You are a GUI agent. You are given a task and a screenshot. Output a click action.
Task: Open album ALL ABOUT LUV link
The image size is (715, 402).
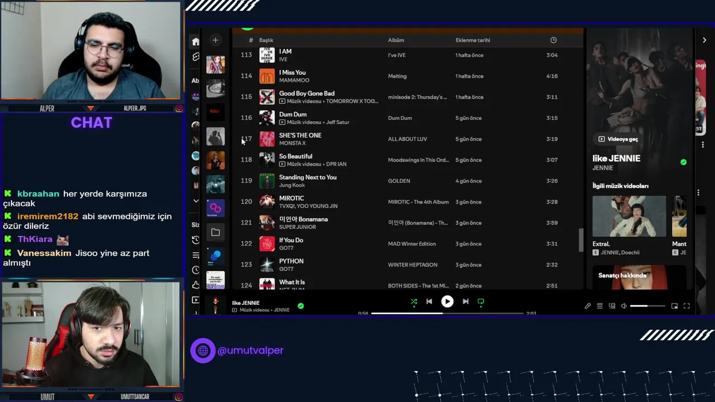pos(407,139)
